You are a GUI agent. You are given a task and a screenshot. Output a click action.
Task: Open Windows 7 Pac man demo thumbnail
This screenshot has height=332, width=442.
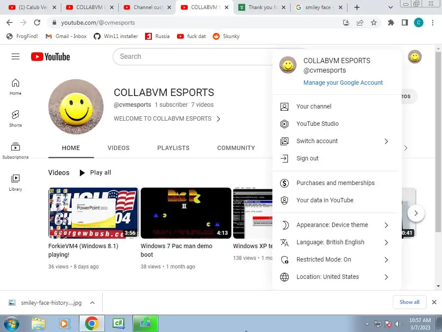[x=186, y=213]
